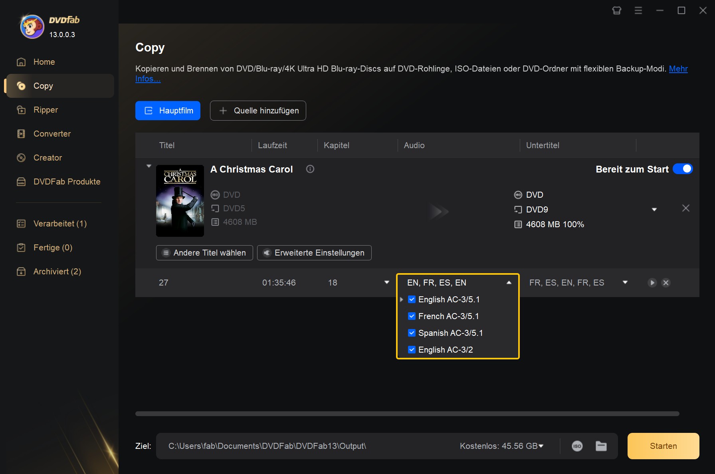Viewport: 715px width, 474px height.
Task: Click the Kapitel column header
Action: (x=337, y=145)
